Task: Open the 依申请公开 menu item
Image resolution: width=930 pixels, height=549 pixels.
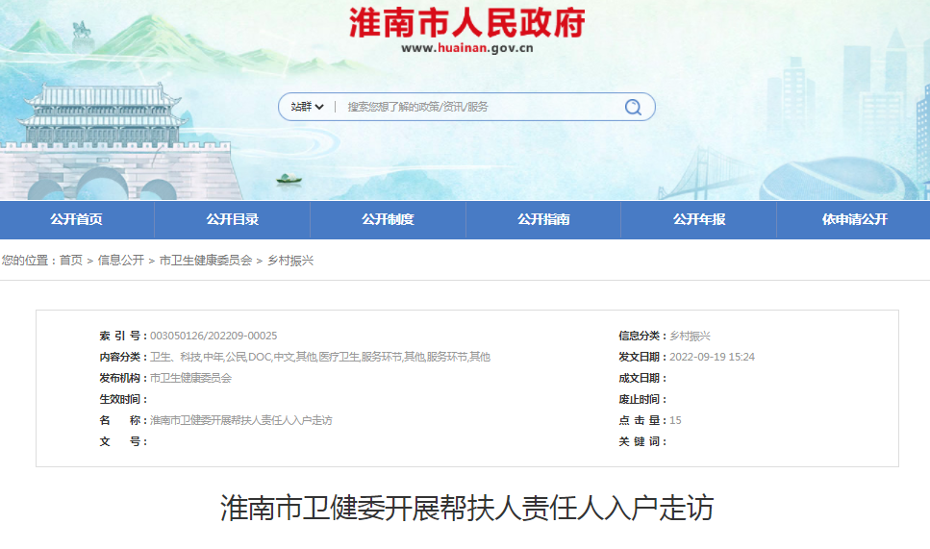Action: (x=854, y=219)
